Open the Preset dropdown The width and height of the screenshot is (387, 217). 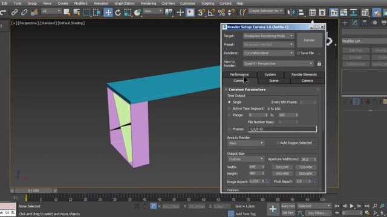point(268,45)
